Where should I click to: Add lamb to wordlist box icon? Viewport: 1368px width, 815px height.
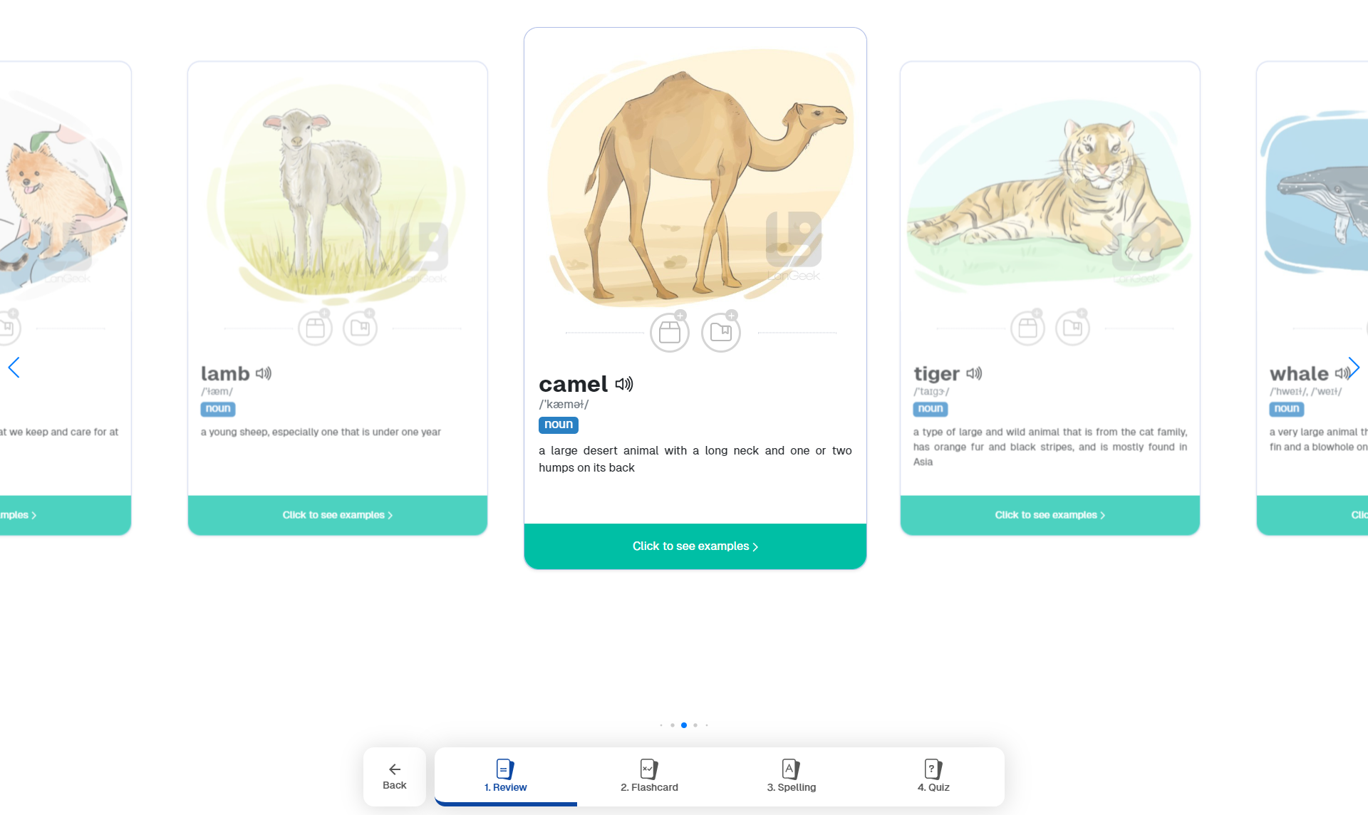pyautogui.click(x=315, y=328)
